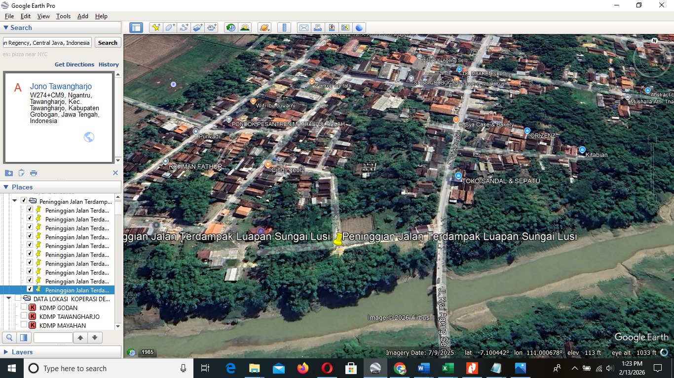Uncheck the Peninggian Jalan Terdamp... folder checkbox
The image size is (674, 378).
(24, 201)
